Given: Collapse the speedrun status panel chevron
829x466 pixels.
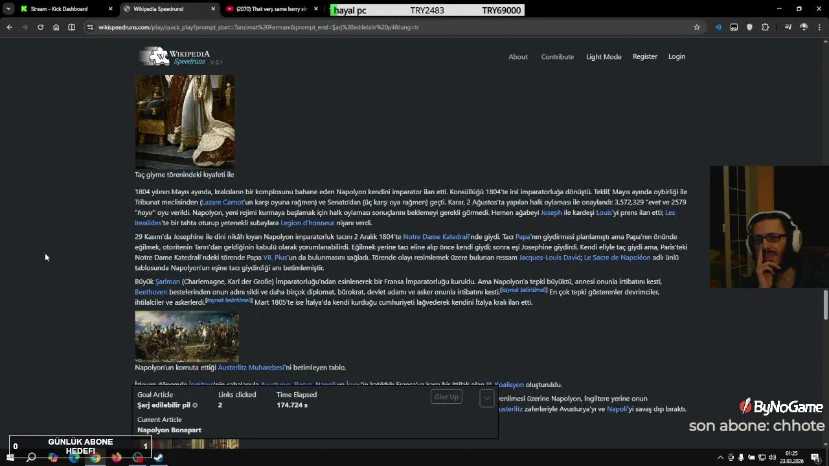Looking at the screenshot, I should click(486, 398).
